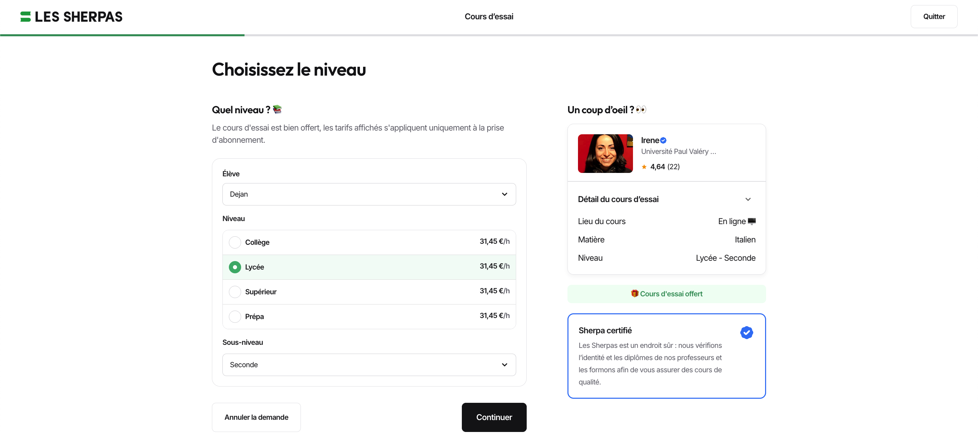Click the books emoji beside 'Quel niveau ?'
978x434 pixels.
pyautogui.click(x=277, y=109)
